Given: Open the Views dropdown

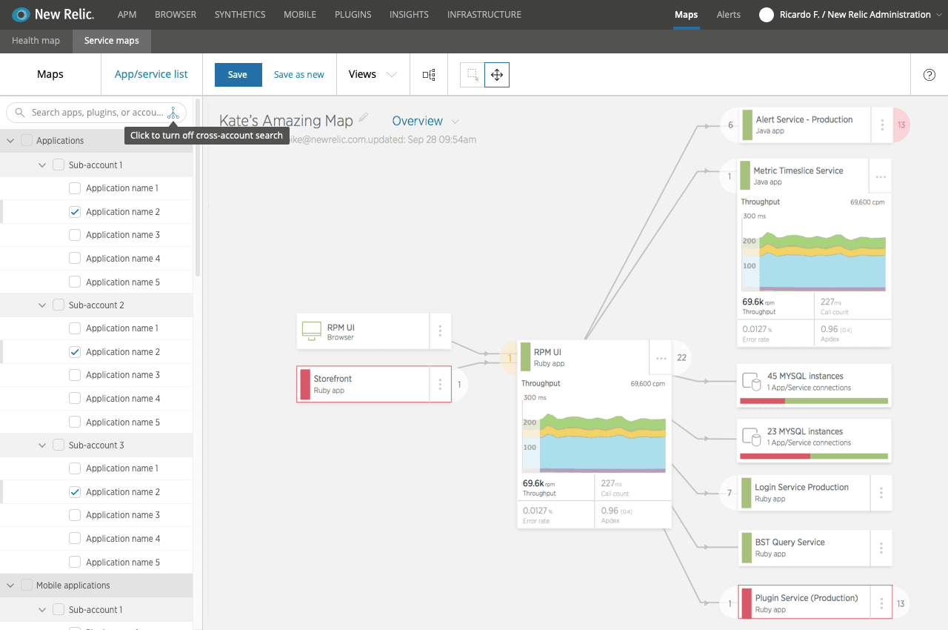Looking at the screenshot, I should point(369,74).
